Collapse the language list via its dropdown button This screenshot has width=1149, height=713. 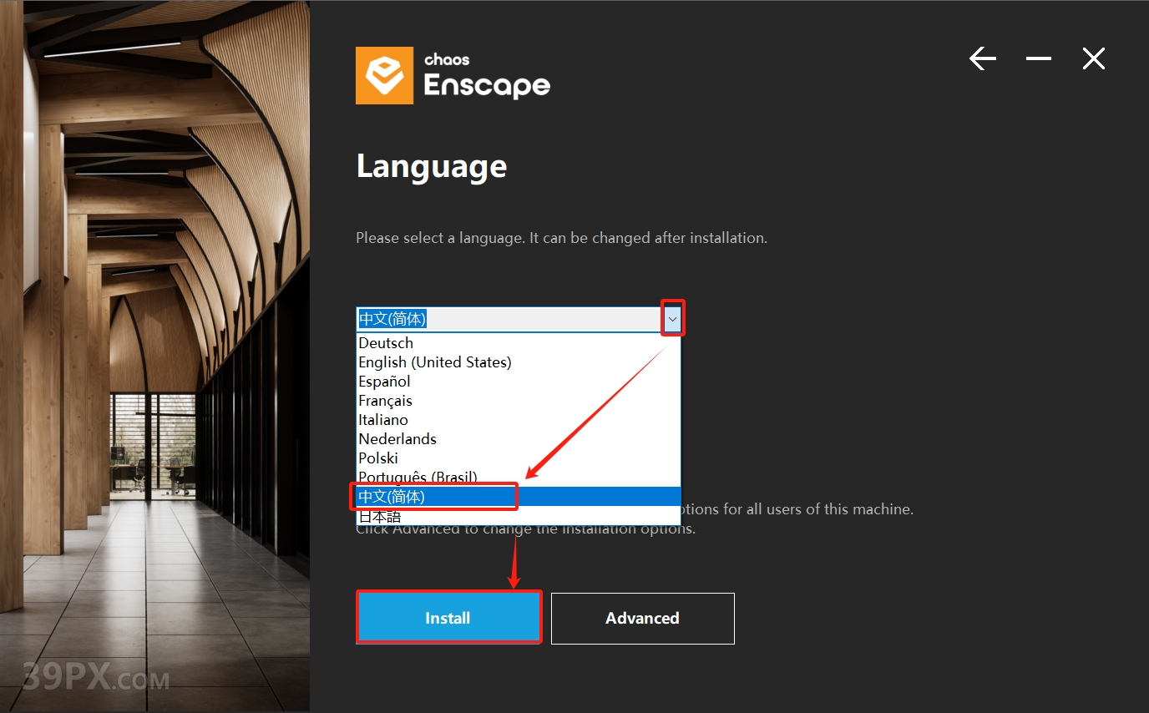pos(672,319)
